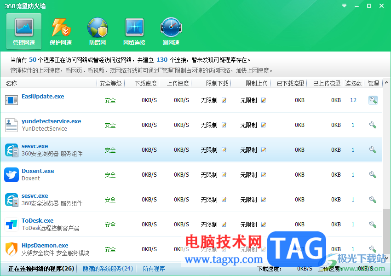
Task: Select the row labeled YunDetectService
Action: (191, 125)
